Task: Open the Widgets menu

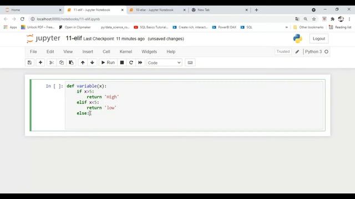Action: (x=149, y=51)
